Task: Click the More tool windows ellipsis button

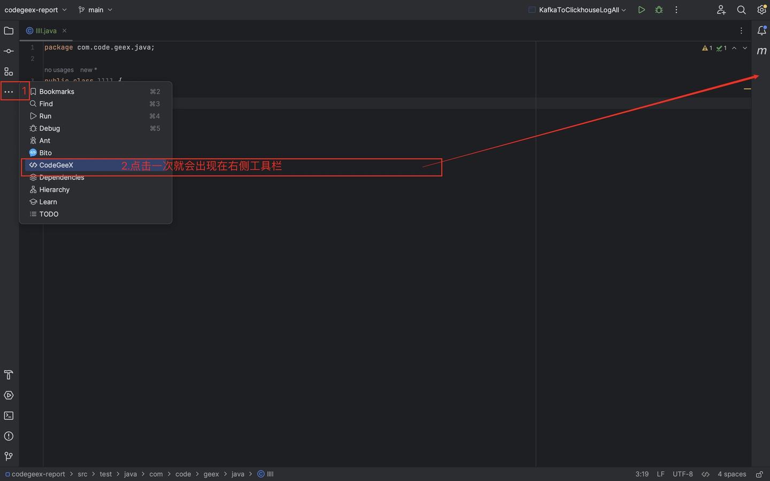Action: pos(9,92)
